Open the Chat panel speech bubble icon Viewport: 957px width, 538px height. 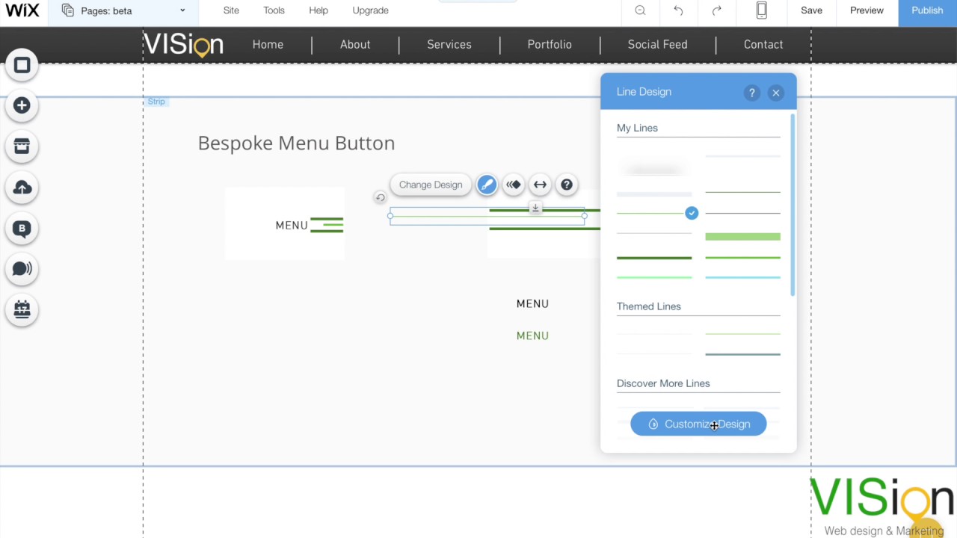22,268
